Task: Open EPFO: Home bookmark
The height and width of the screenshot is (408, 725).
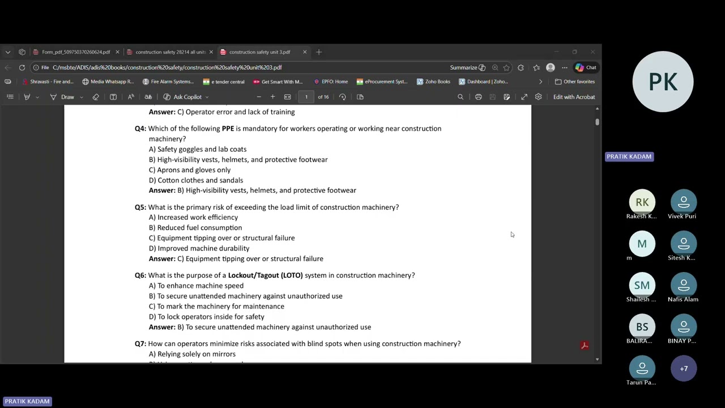Action: point(331,82)
